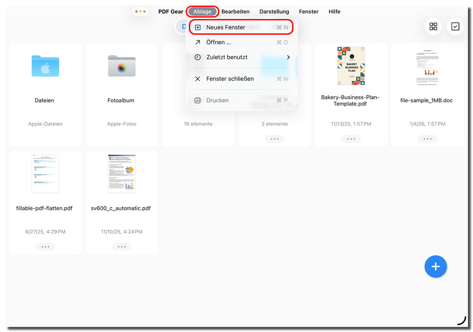Open the Bearbeiten menu
The image size is (473, 332).
[235, 11]
